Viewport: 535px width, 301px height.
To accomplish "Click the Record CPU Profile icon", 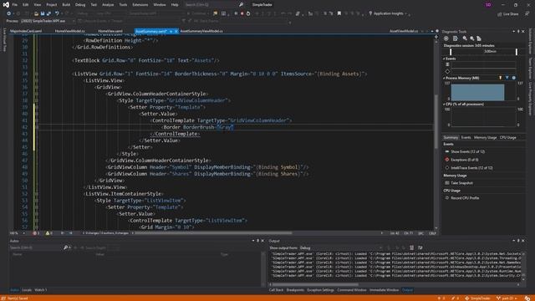I will pos(447,198).
